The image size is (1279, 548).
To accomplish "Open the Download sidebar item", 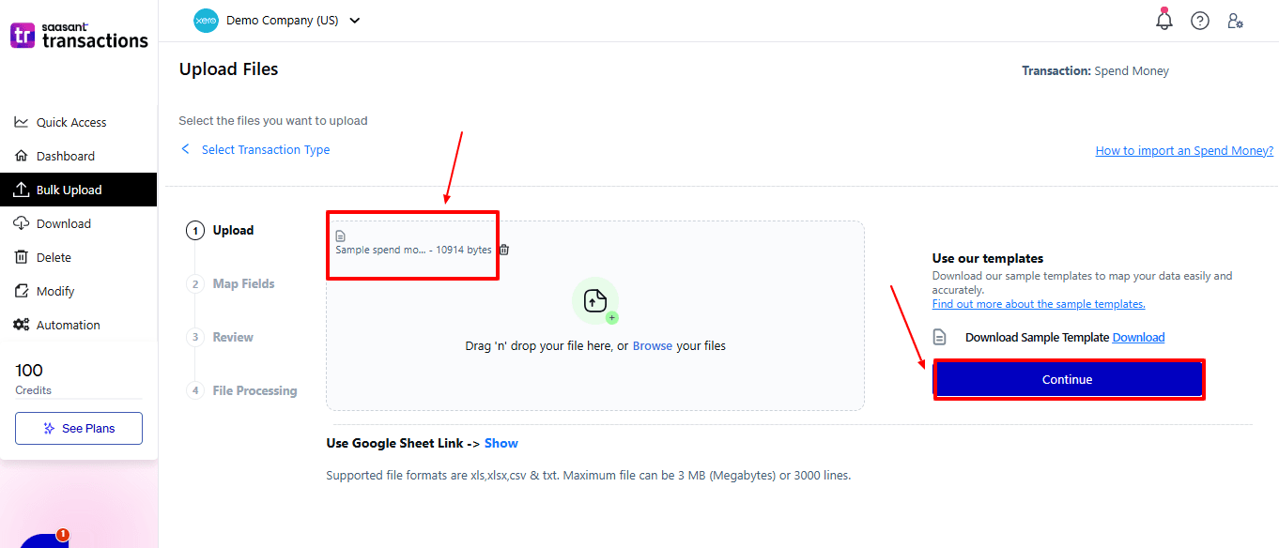I will [x=63, y=223].
